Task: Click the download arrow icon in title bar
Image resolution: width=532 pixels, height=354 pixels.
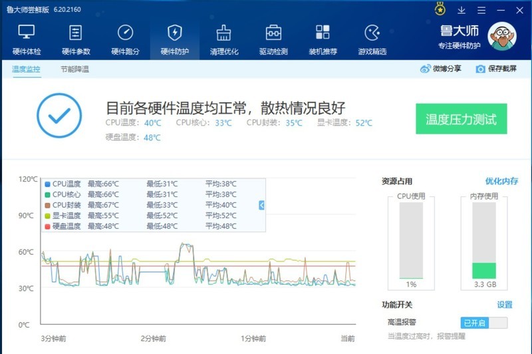Action: (x=462, y=10)
